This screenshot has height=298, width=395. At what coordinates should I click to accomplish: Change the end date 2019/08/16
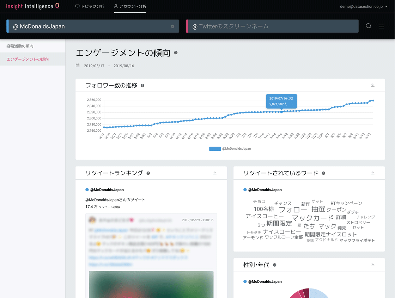click(x=124, y=66)
